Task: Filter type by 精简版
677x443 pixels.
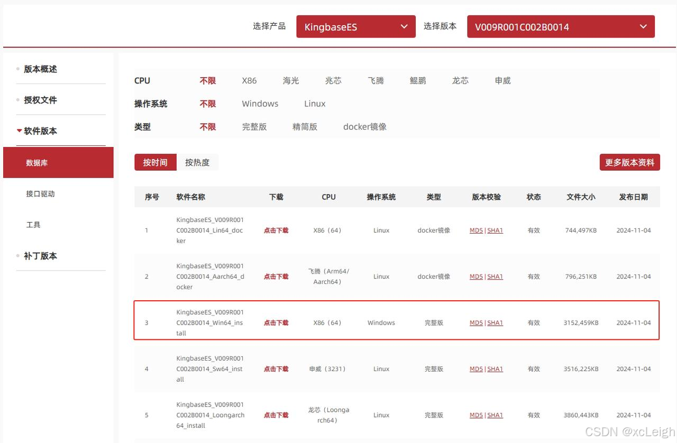Action: [305, 127]
